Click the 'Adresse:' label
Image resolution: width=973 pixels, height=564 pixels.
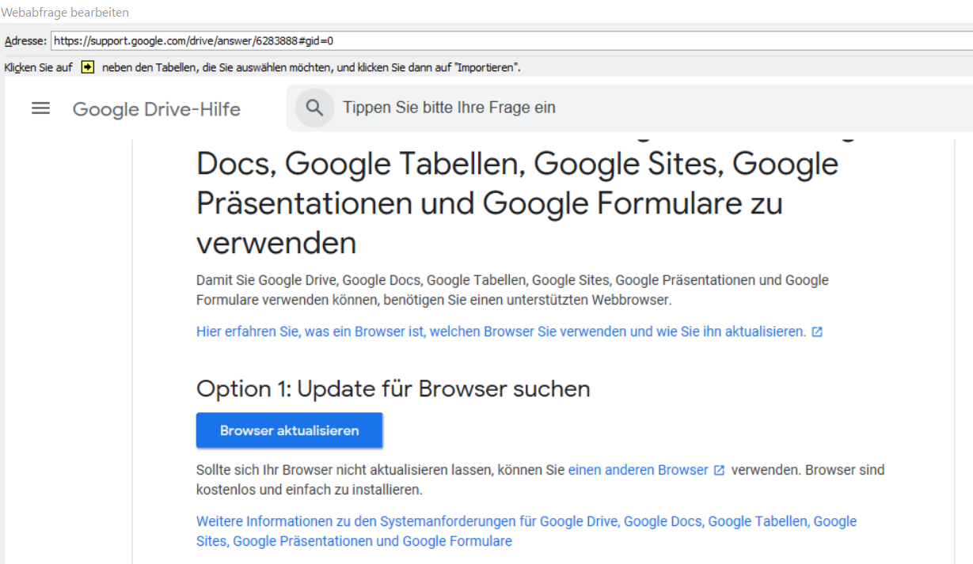point(25,41)
